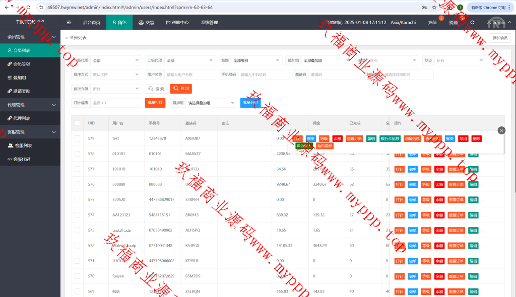
Task: Open 叠加组 in the sidebar
Action: 19,78
